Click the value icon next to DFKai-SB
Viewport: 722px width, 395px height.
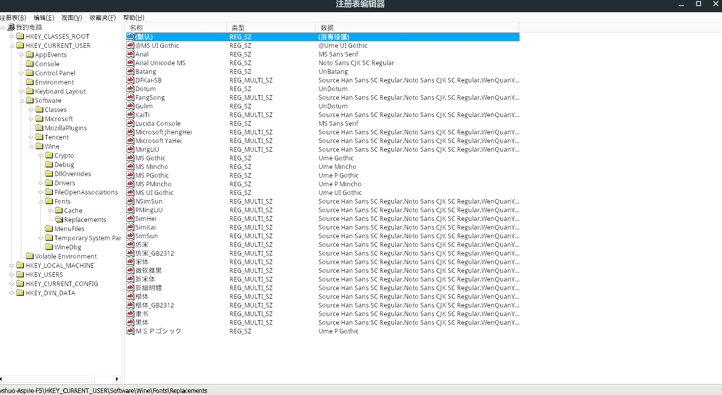[130, 80]
